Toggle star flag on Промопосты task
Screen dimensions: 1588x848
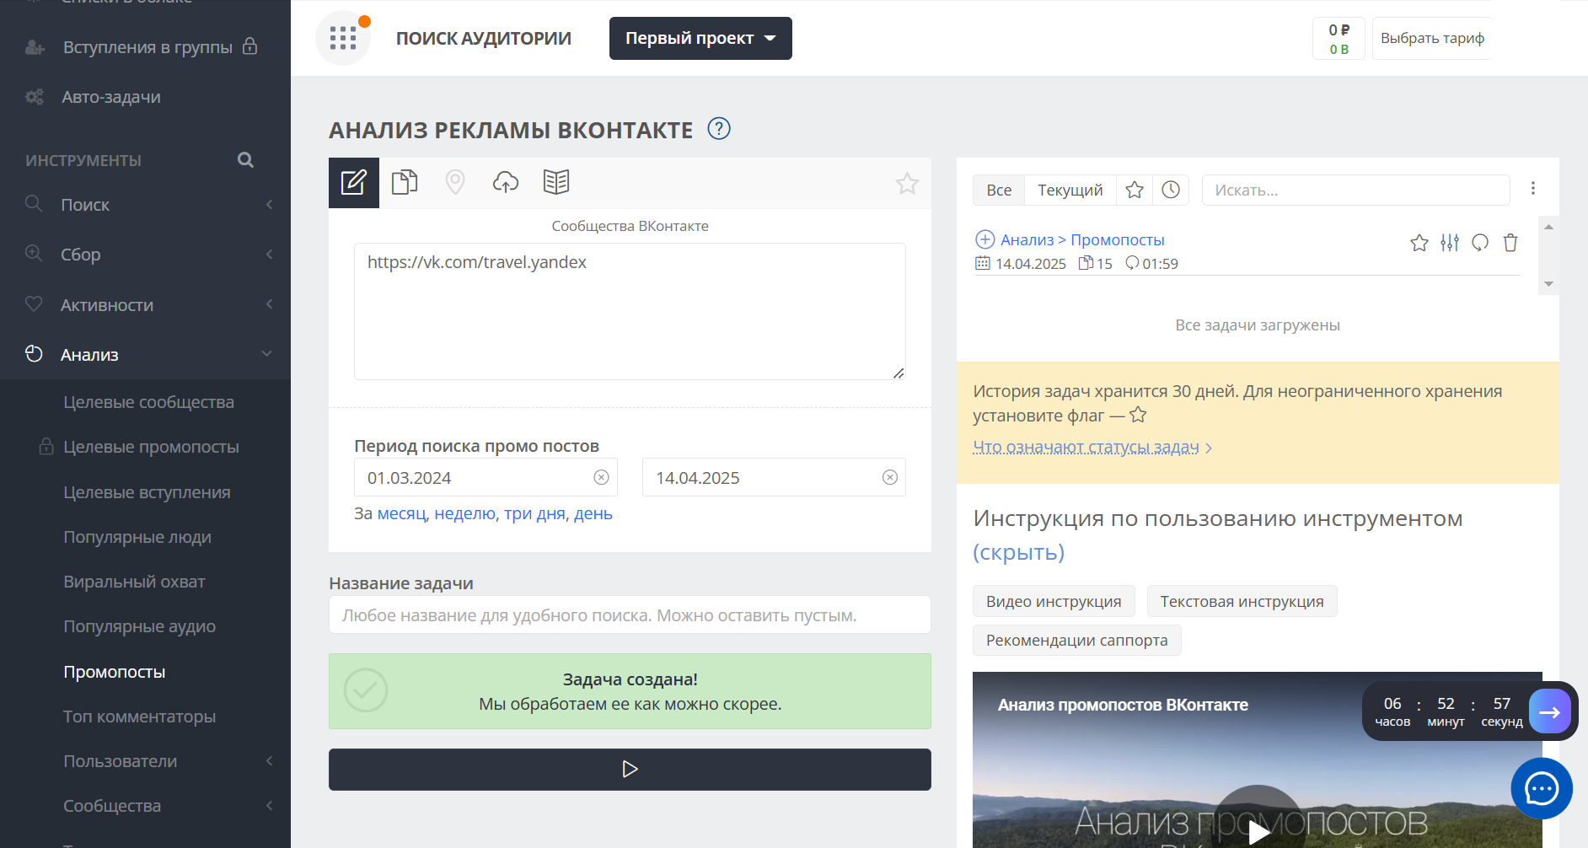click(x=1419, y=243)
